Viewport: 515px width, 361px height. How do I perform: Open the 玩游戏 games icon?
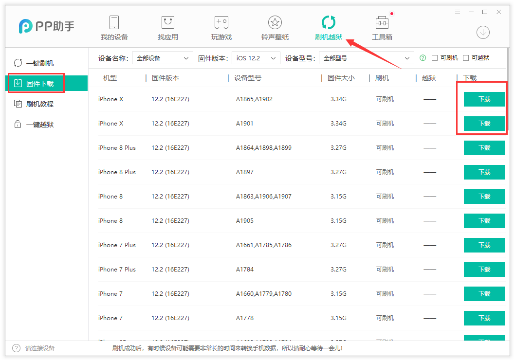pos(221,23)
